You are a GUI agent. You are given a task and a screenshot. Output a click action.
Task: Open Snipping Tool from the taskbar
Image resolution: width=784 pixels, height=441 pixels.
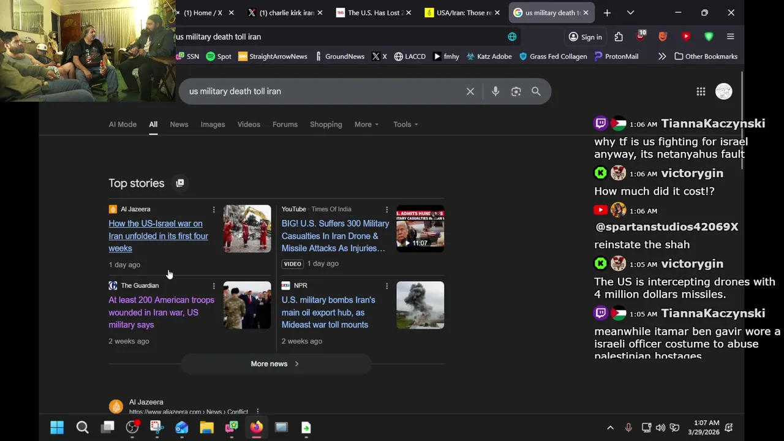[x=157, y=428]
